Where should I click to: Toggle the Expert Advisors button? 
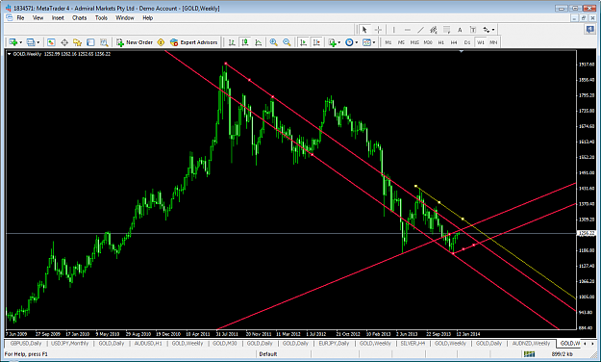click(x=194, y=42)
